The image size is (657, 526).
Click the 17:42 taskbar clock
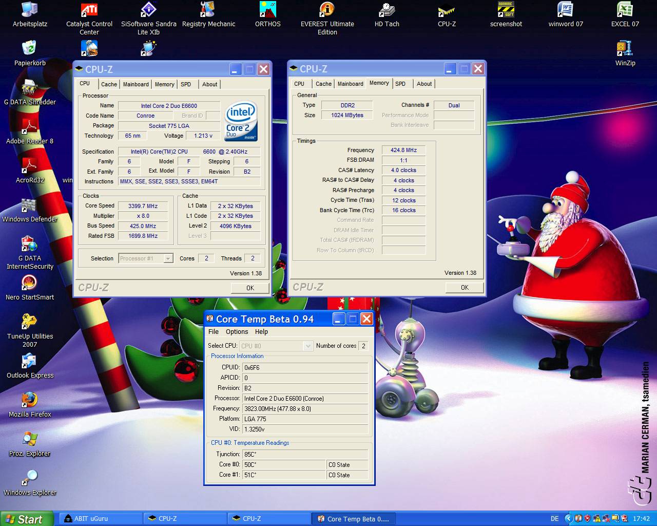[641, 519]
